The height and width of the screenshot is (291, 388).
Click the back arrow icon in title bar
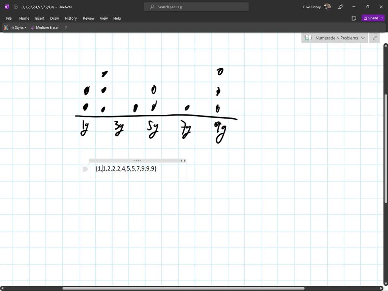click(16, 7)
